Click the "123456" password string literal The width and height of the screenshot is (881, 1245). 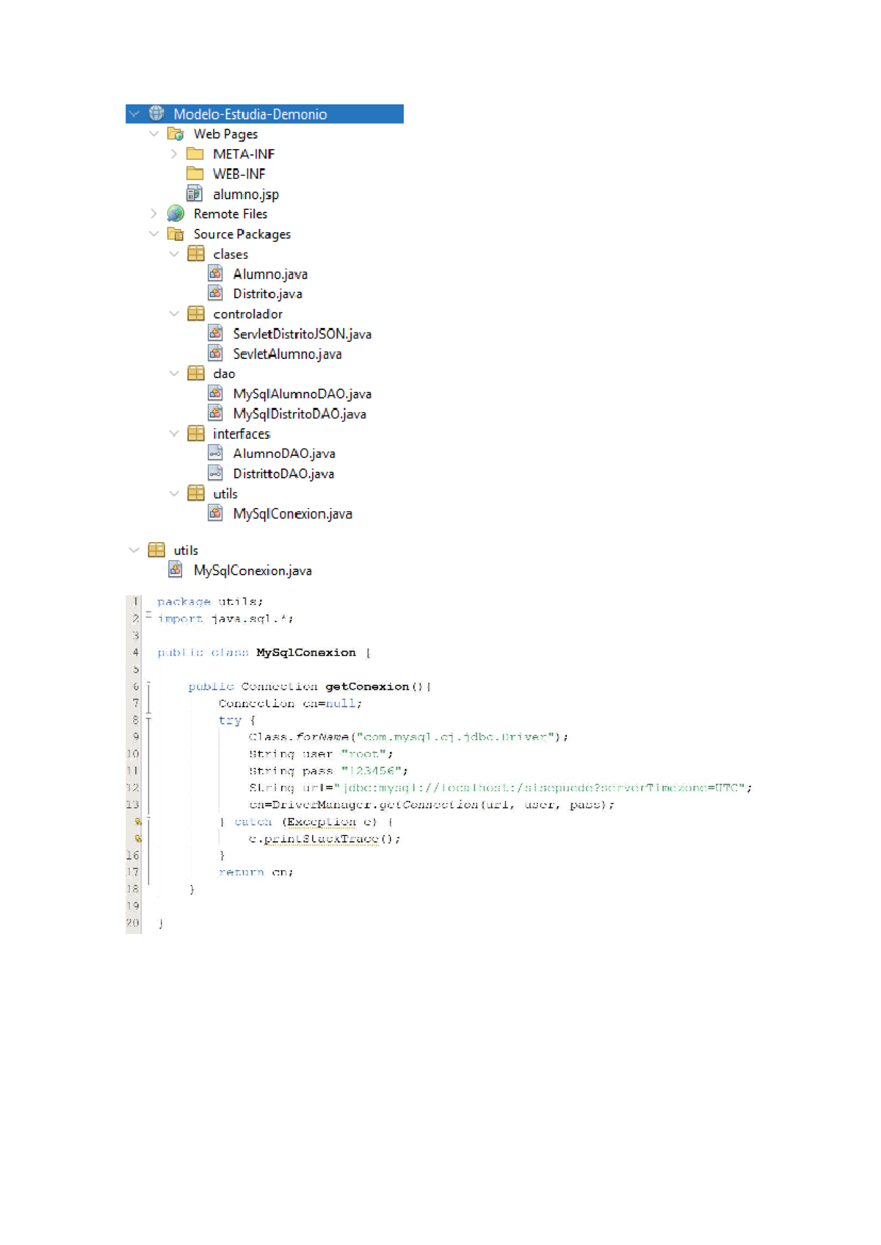[371, 771]
